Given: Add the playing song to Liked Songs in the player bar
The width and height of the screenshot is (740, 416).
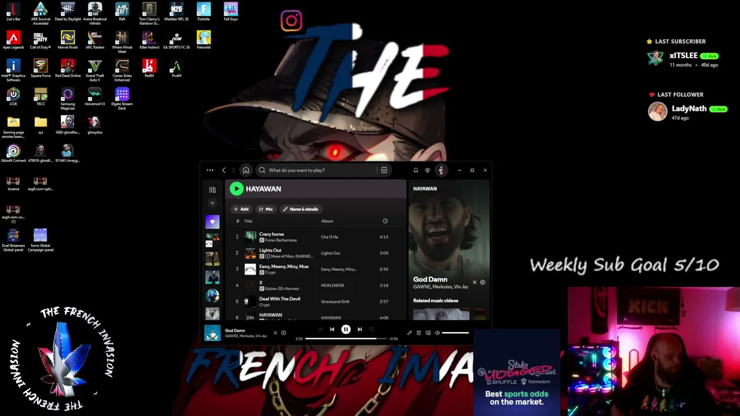Looking at the screenshot, I should [x=283, y=333].
